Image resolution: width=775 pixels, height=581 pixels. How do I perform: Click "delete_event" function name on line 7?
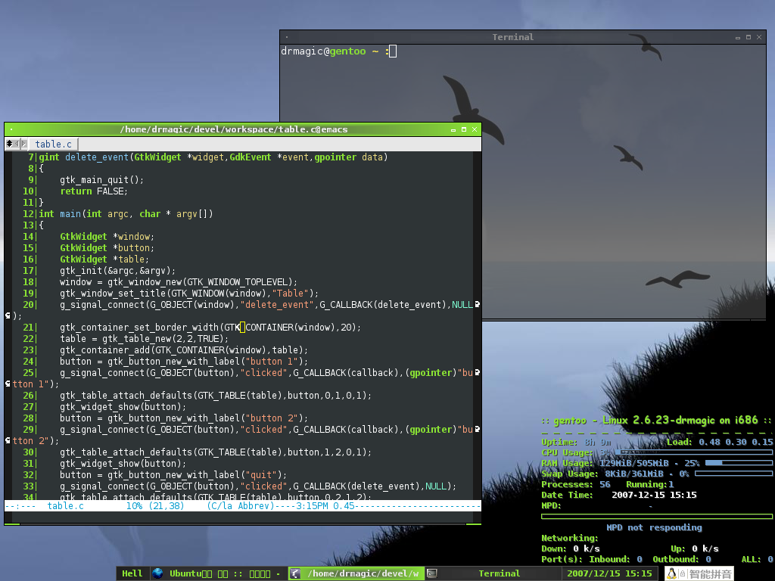[x=96, y=157]
